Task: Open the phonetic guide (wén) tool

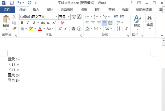Action: tap(73, 17)
